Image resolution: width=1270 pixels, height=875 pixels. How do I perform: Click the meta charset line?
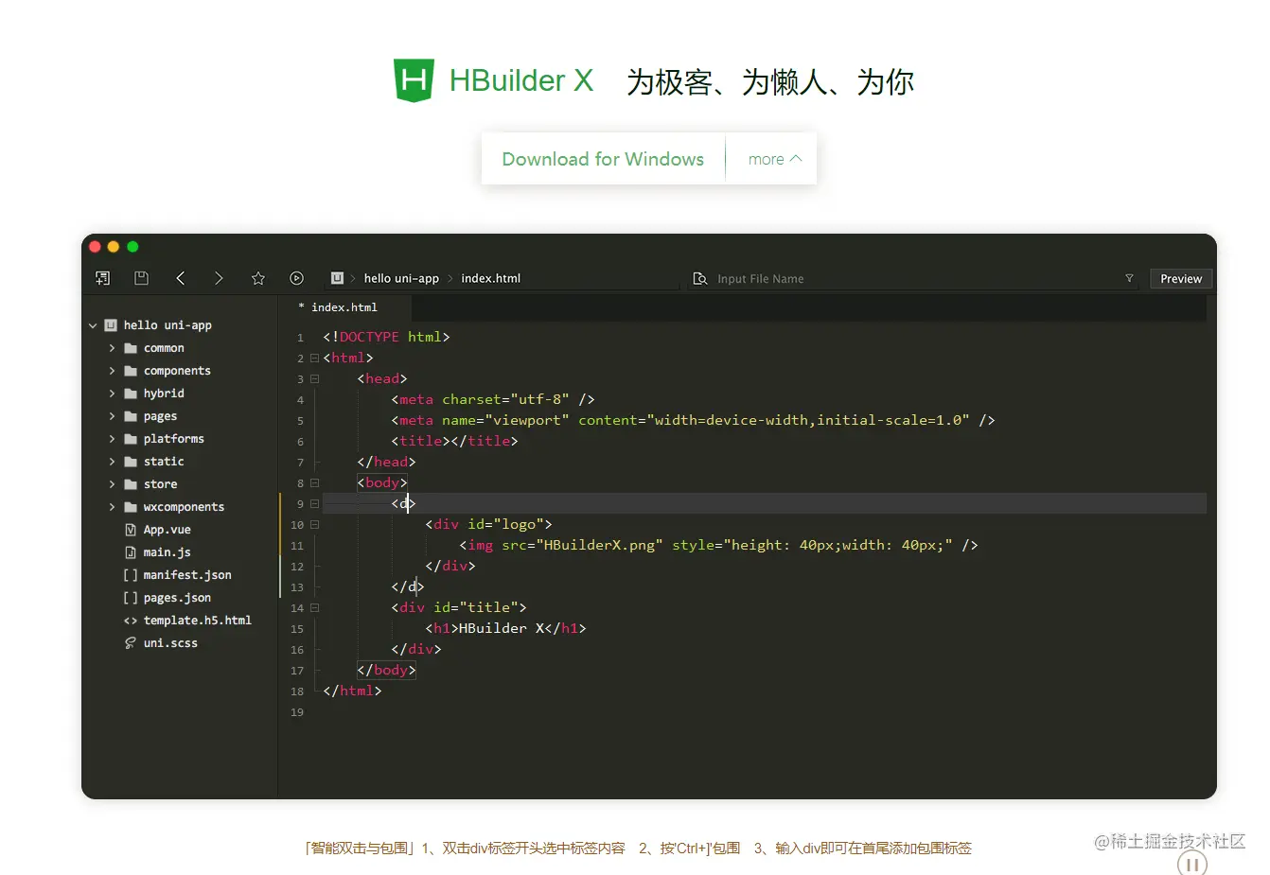(493, 399)
